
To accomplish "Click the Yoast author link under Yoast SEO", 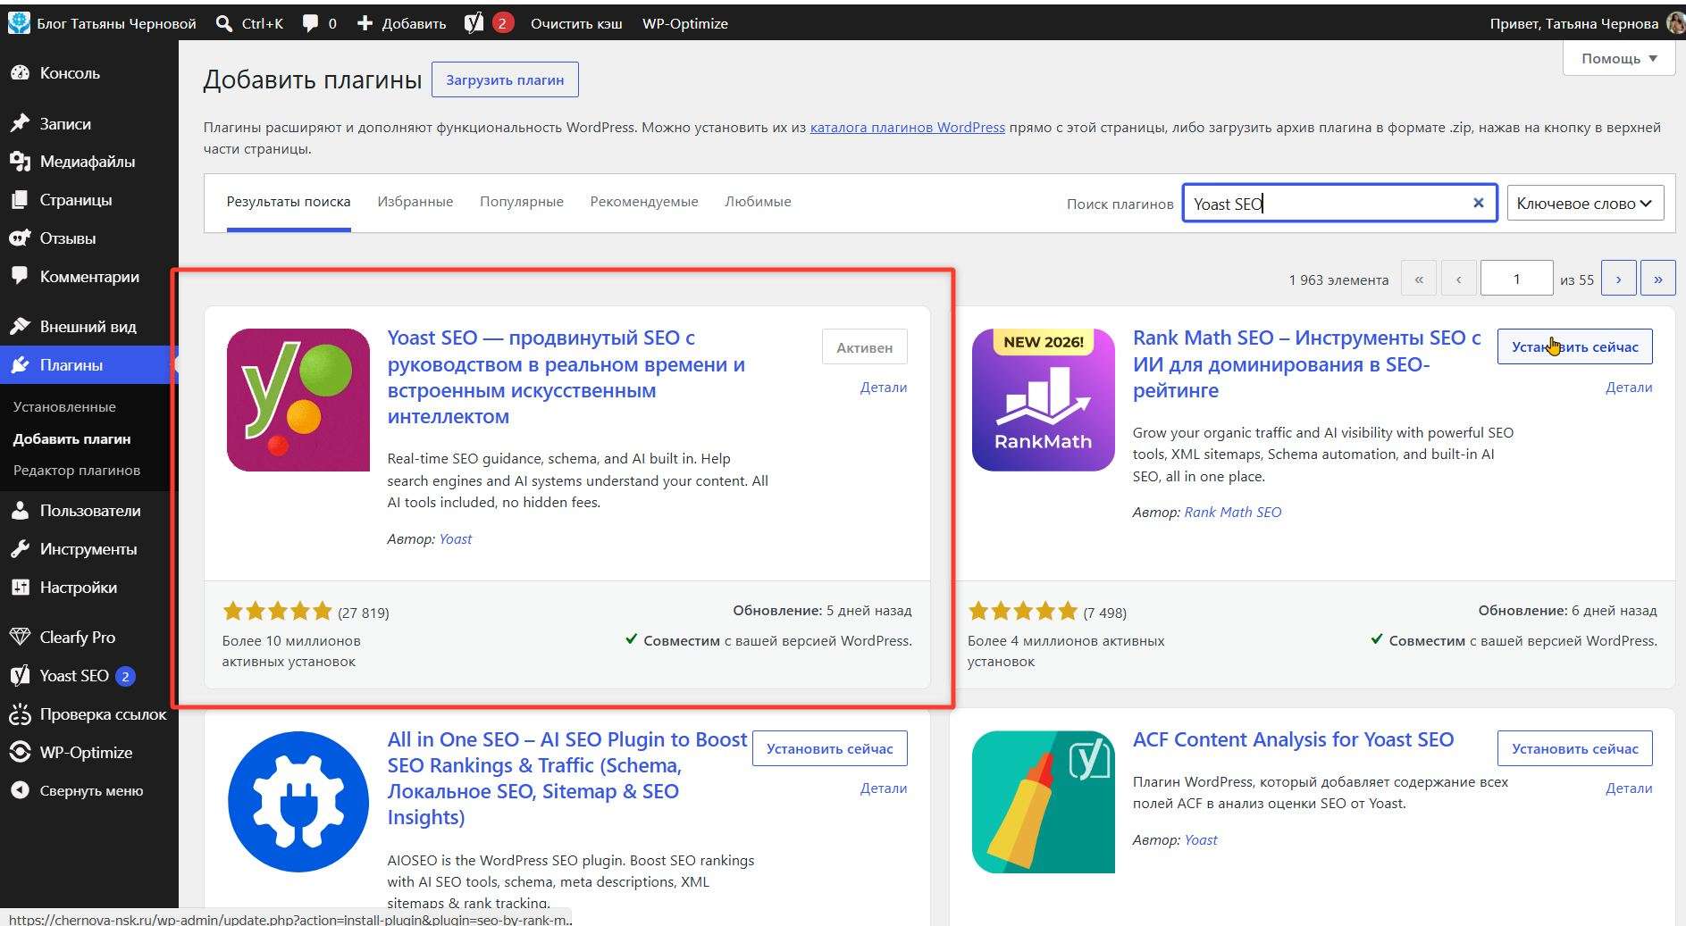I will pyautogui.click(x=456, y=538).
